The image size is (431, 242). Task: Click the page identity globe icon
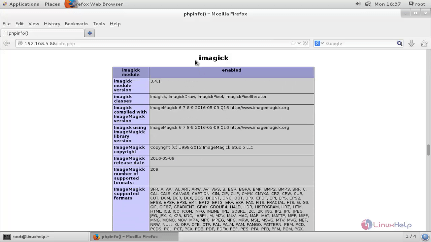click(20, 43)
